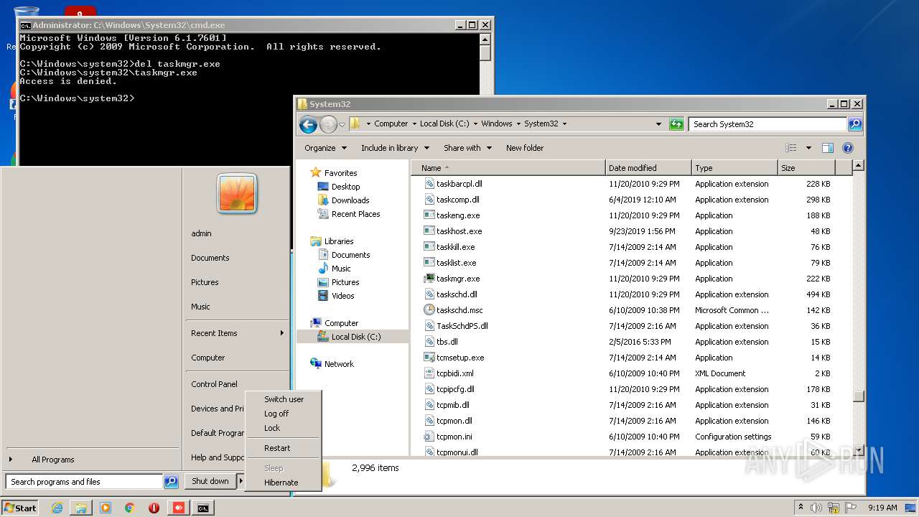Open Explorer help question-mark icon

[847, 148]
